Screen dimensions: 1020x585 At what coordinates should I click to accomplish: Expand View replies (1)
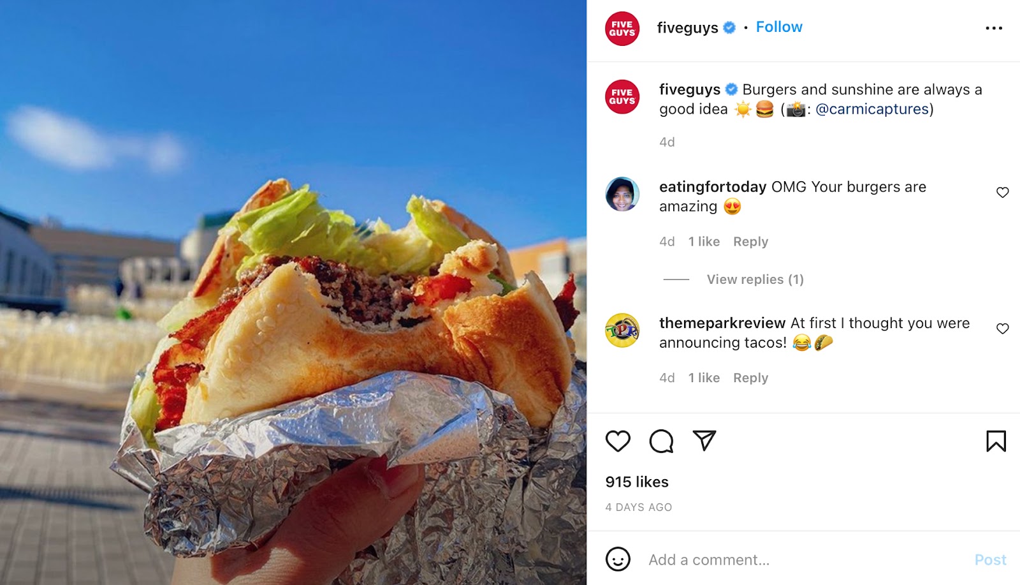point(755,279)
